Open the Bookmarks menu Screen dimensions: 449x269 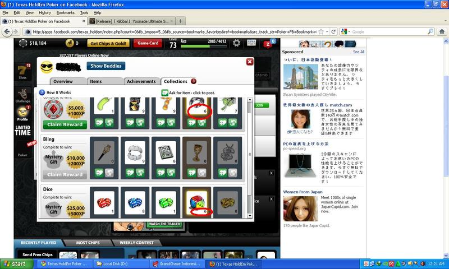(x=65, y=12)
